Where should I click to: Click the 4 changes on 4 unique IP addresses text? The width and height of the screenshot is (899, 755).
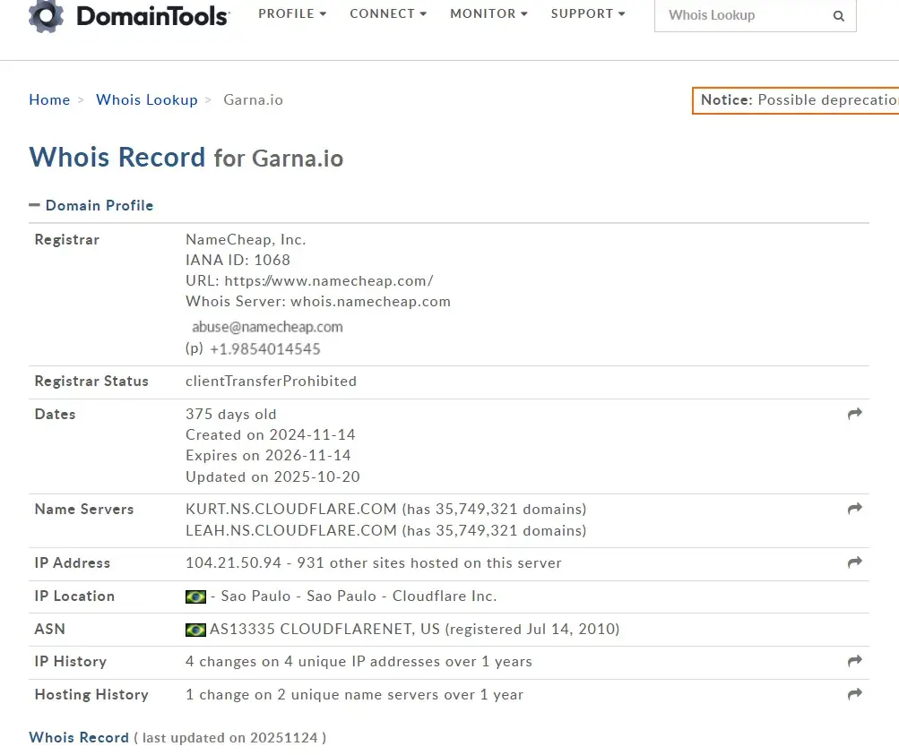[x=359, y=662]
